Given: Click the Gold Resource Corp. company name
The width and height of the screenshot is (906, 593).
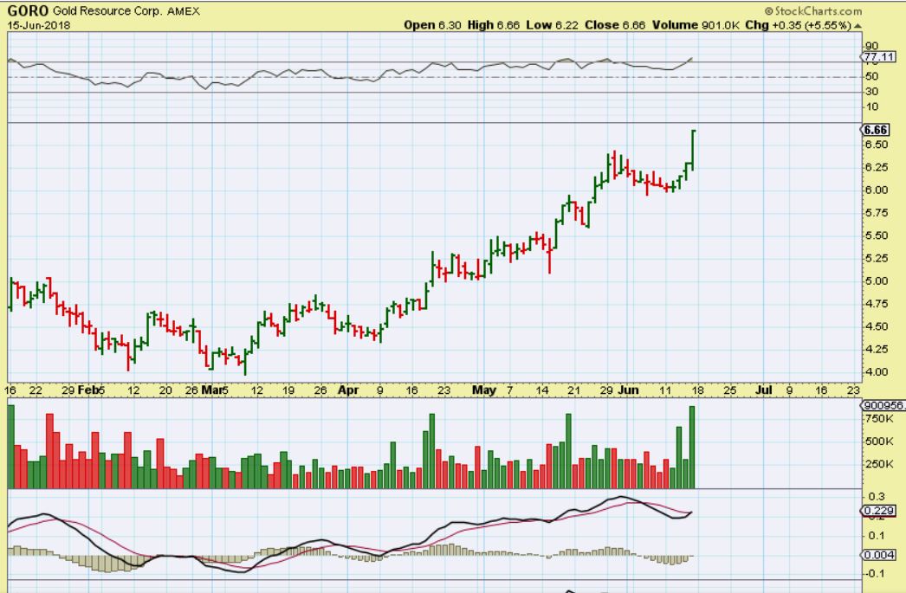Looking at the screenshot, I should [x=106, y=12].
